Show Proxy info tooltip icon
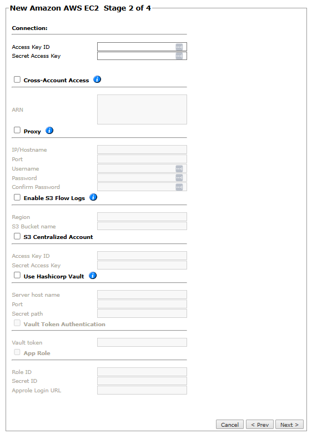This screenshot has height=434, width=312. [49, 131]
